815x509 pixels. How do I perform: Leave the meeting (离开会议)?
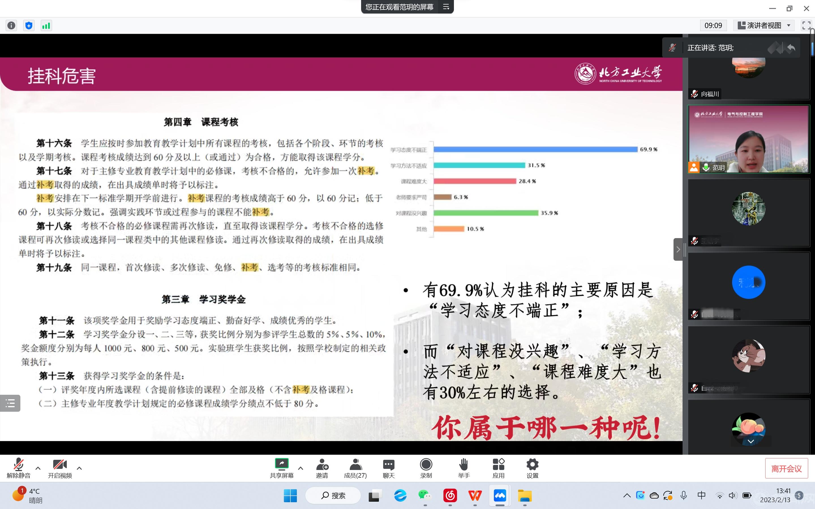coord(787,468)
